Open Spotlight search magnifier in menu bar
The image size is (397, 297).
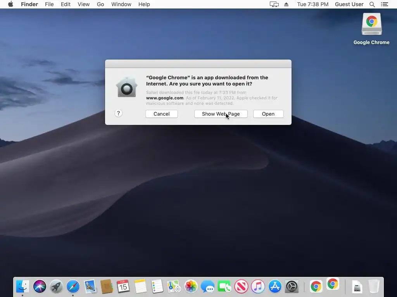(372, 4)
